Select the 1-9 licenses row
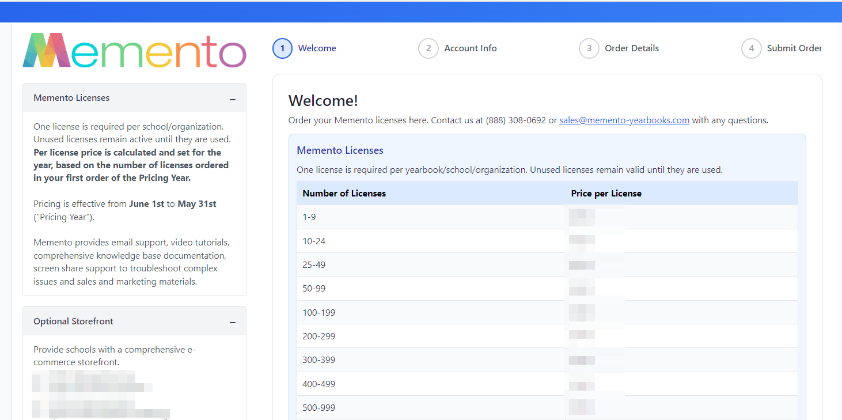The height and width of the screenshot is (420, 842). pyautogui.click(x=547, y=217)
